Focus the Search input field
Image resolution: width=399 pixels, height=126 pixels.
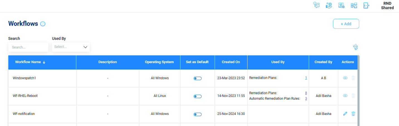[x=28, y=47]
